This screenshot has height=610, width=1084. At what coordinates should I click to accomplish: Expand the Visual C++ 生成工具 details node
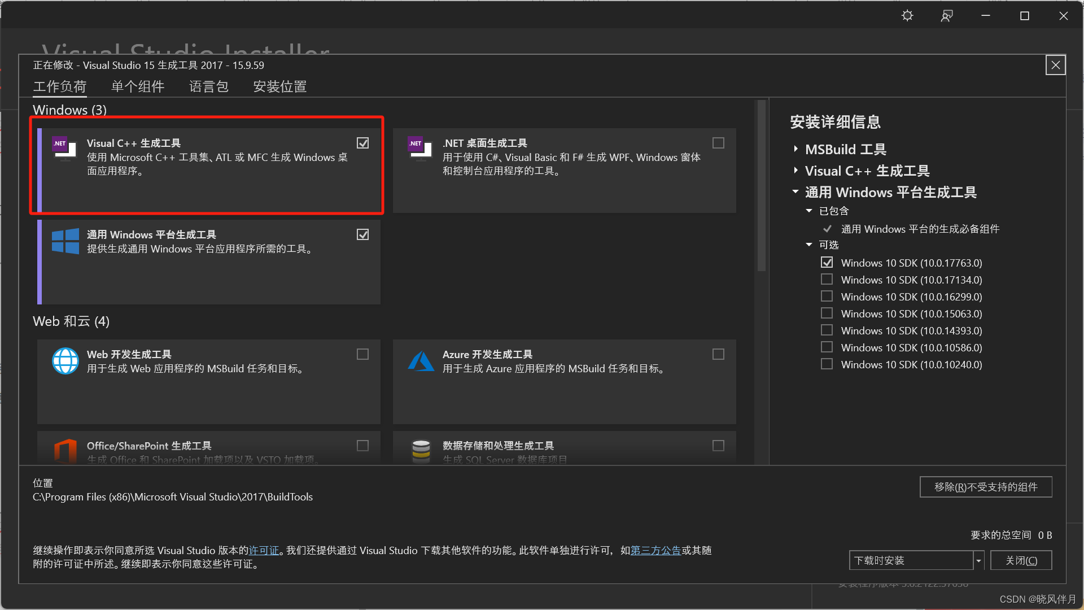tap(795, 171)
